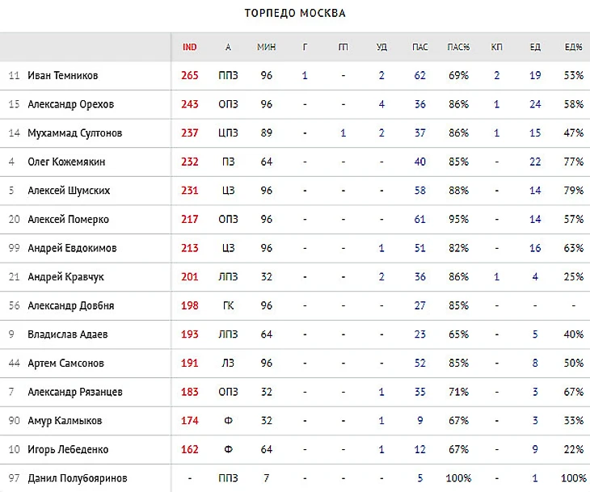Click the ТОРПЕДО МОСКВА team title
The width and height of the screenshot is (590, 492).
point(295,14)
